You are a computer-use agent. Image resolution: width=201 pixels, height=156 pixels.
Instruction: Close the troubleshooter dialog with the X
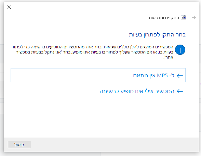(x=9, y=7)
